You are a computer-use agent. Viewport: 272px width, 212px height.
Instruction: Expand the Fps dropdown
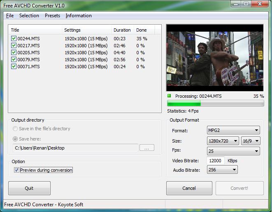coord(233,151)
